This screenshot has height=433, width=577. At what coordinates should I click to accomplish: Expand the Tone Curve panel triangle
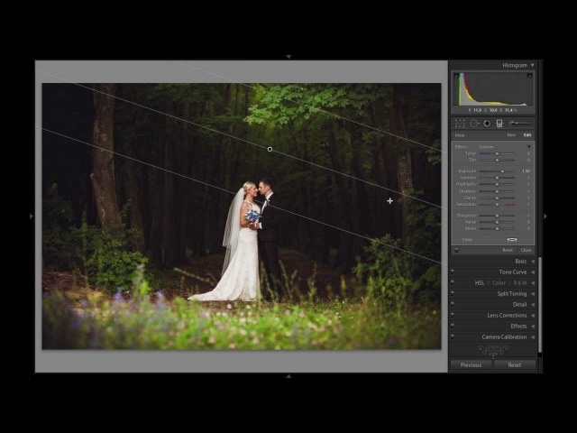(533, 272)
